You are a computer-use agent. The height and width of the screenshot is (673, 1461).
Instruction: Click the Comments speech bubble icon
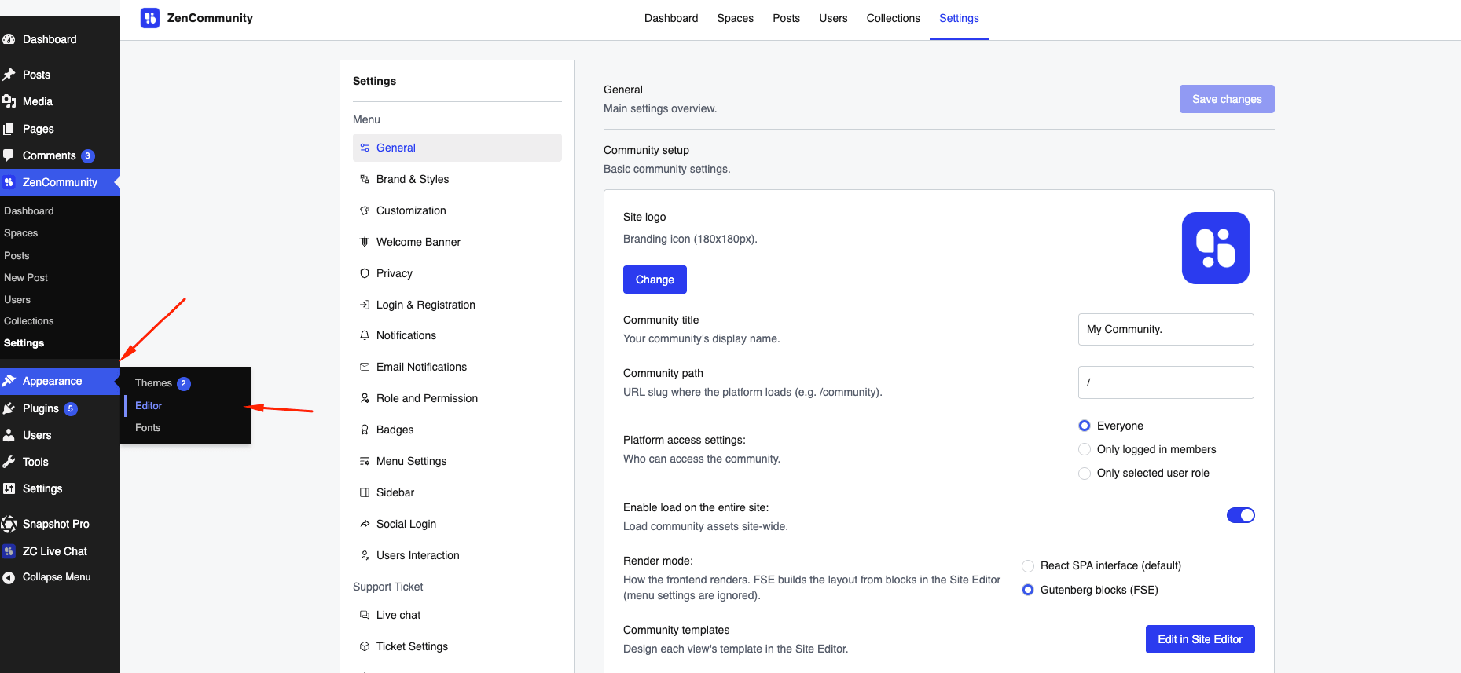[x=9, y=155]
